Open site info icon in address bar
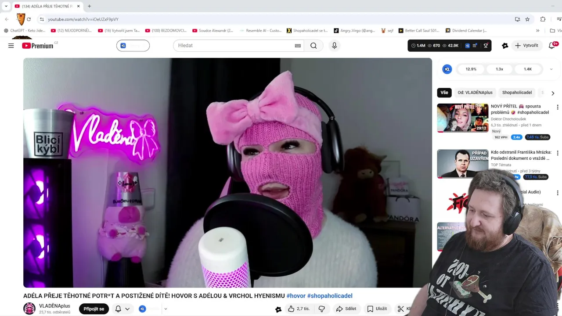 [42, 19]
